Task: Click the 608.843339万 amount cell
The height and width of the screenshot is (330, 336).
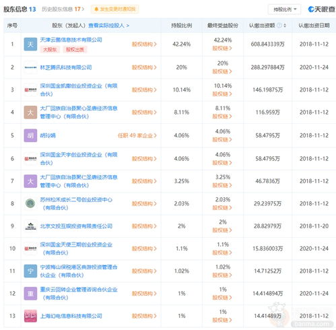Action: (267, 44)
